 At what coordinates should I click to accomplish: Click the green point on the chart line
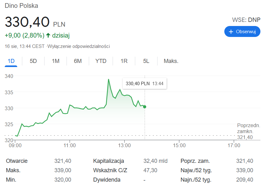(145, 107)
